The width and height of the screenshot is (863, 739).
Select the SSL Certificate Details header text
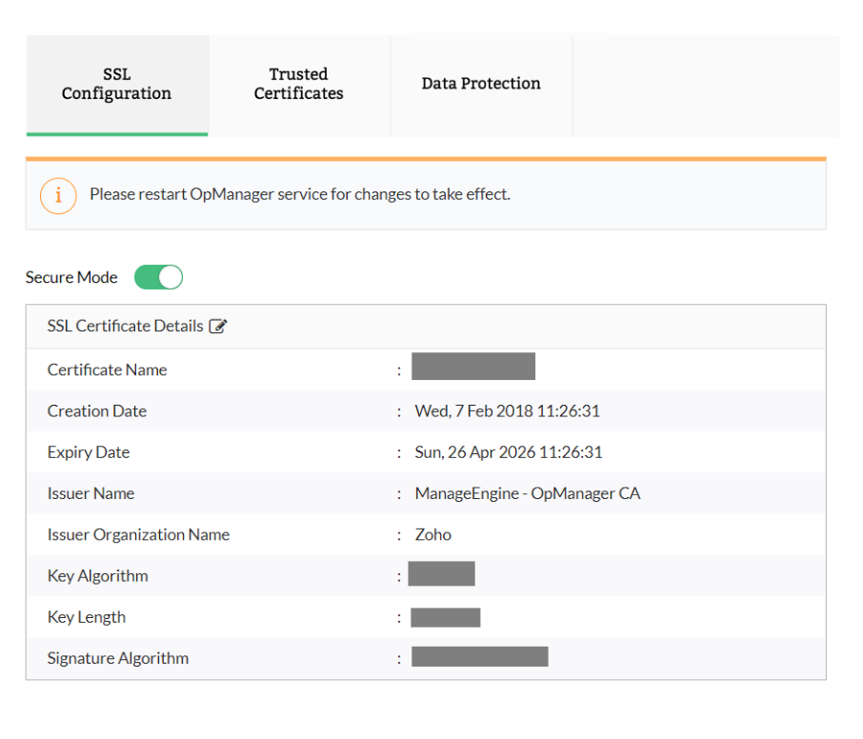pos(125,326)
